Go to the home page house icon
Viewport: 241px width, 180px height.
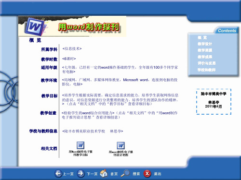pos(104,173)
